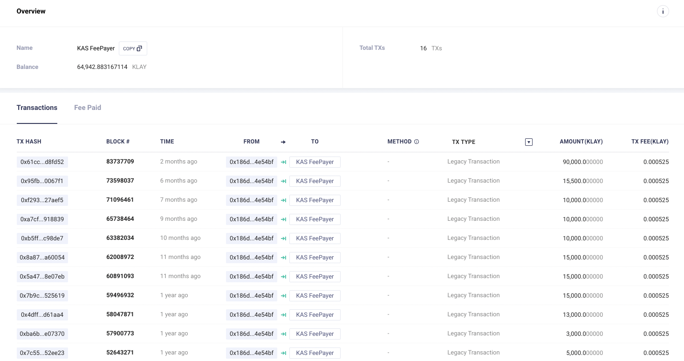Viewport: 684px width, 361px height.
Task: Open block number 71096461
Action: pos(120,200)
